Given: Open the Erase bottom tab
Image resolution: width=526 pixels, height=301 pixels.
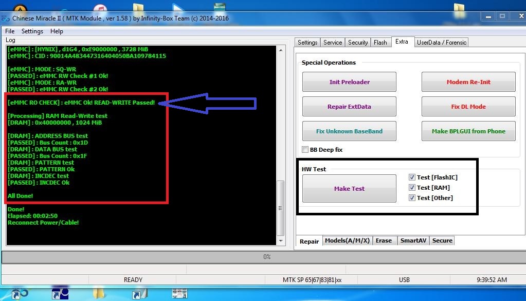Looking at the screenshot, I should click(x=384, y=240).
